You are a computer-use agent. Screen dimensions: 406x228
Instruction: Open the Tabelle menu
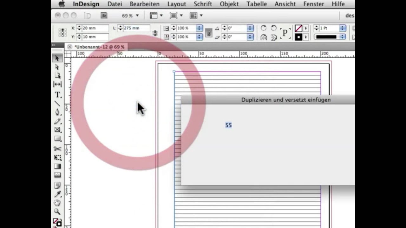point(257,4)
